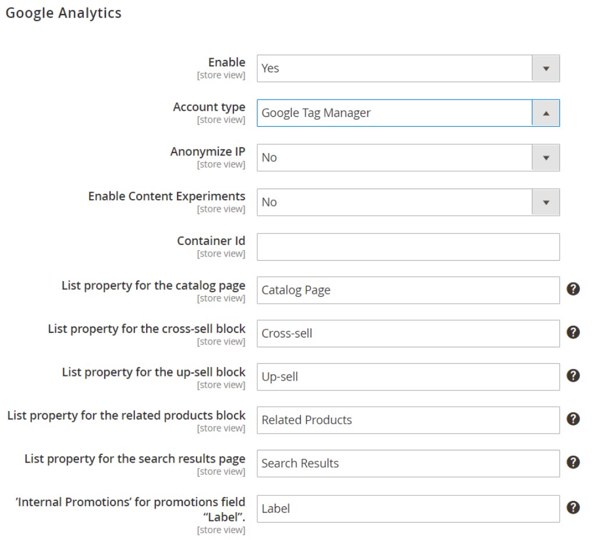The width and height of the screenshot is (596, 540).
Task: Click help icon for catalog page list property
Action: 573,289
